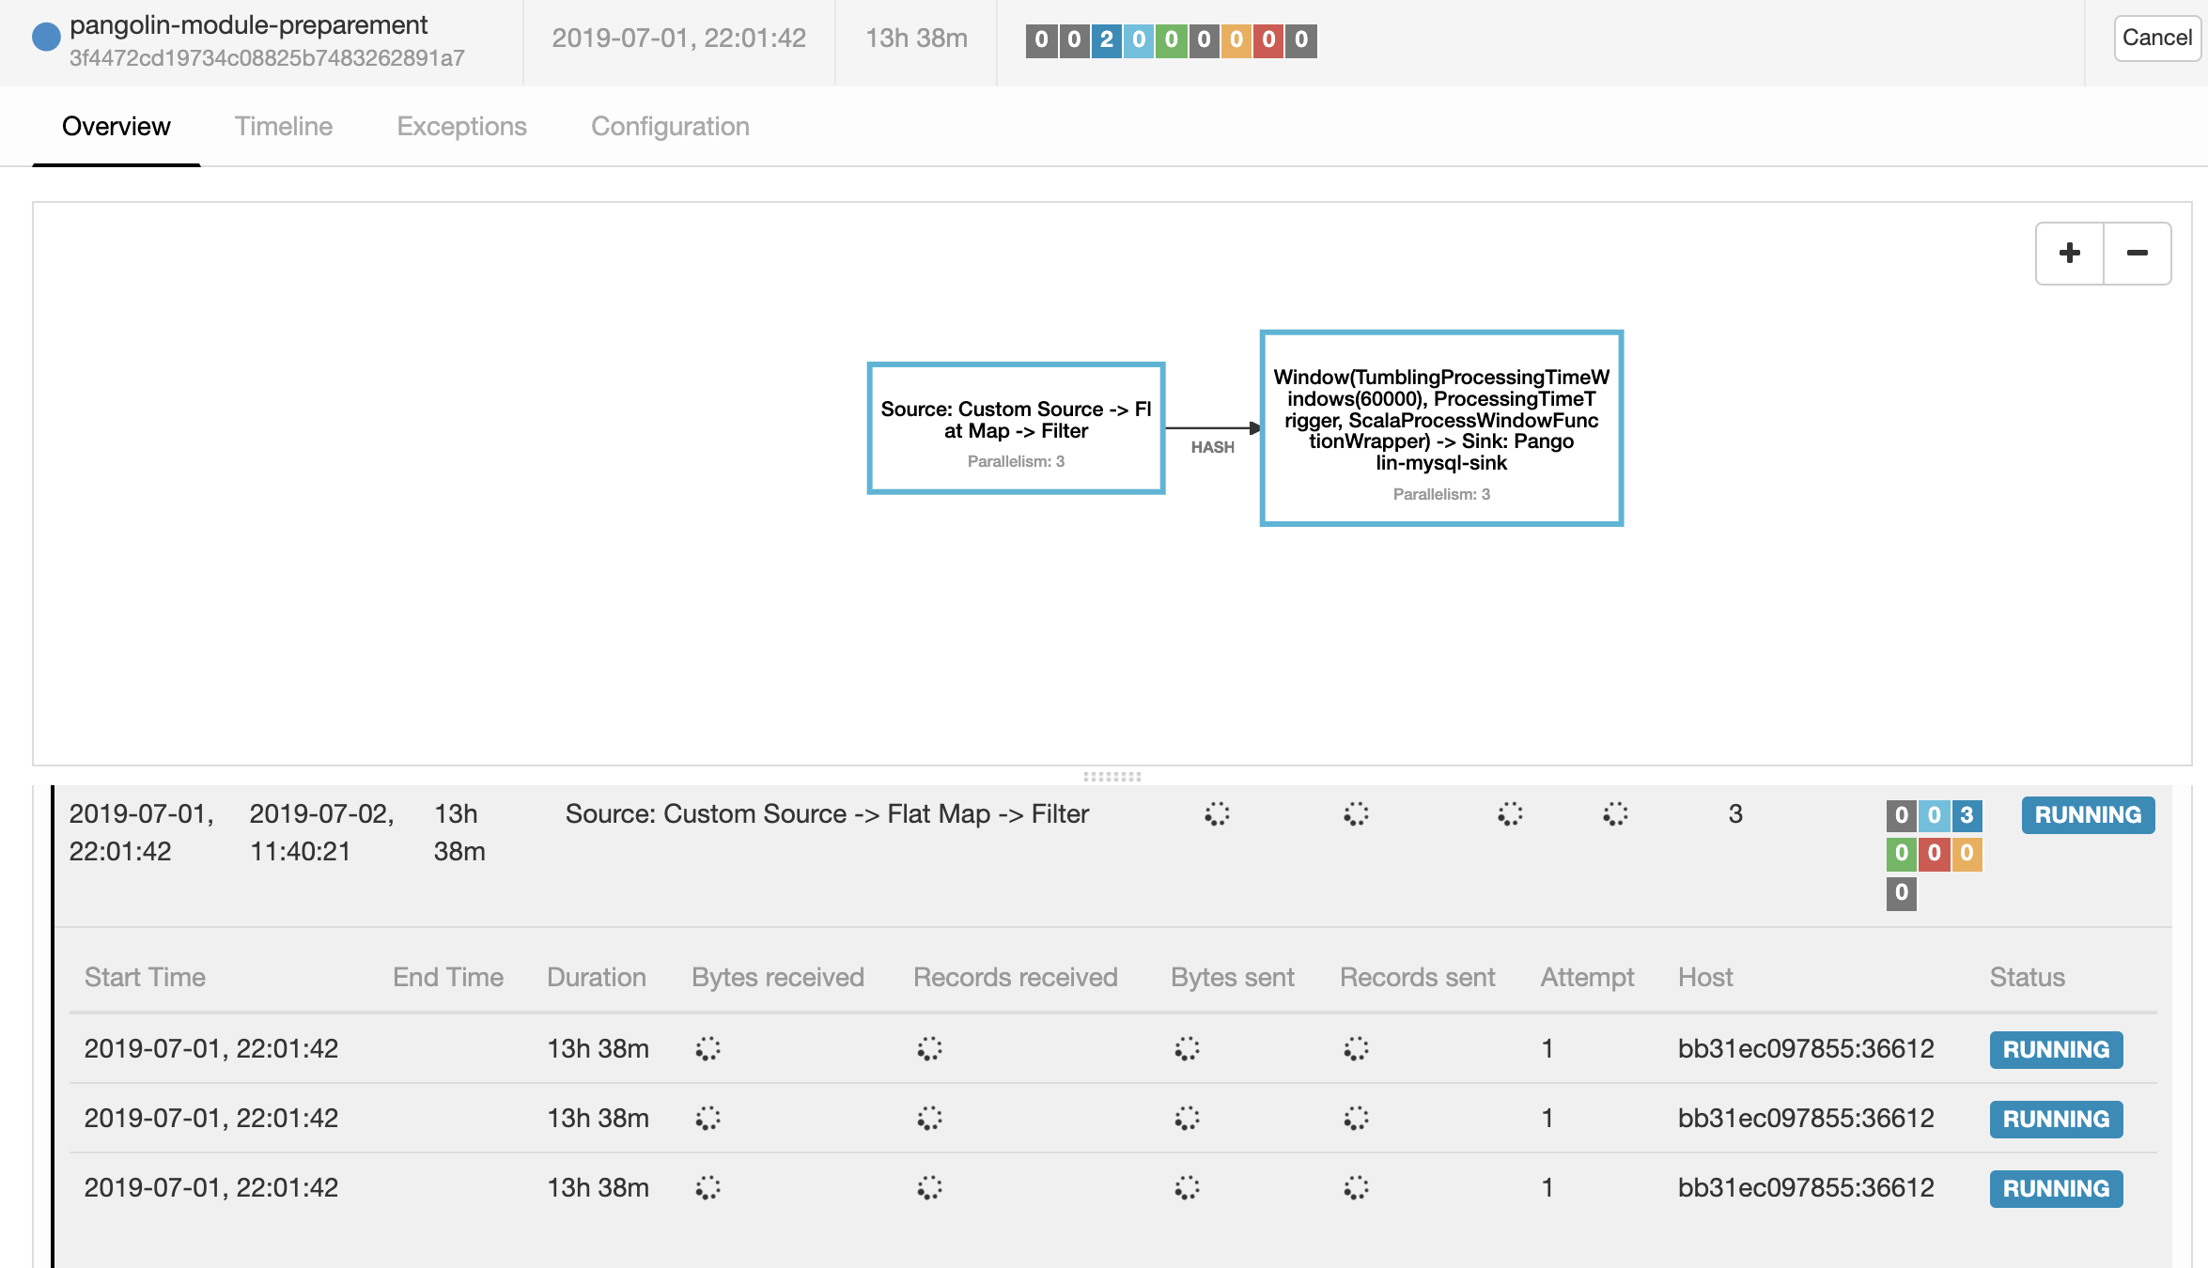
Task: Collapse the Source: Custom Source vertex row
Action: [827, 814]
